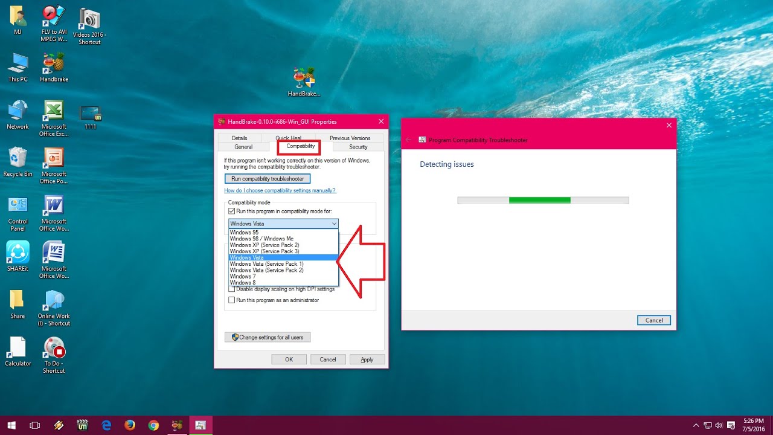The width and height of the screenshot is (773, 435).
Task: Open the Action Center notification icon
Action: pyautogui.click(x=731, y=425)
